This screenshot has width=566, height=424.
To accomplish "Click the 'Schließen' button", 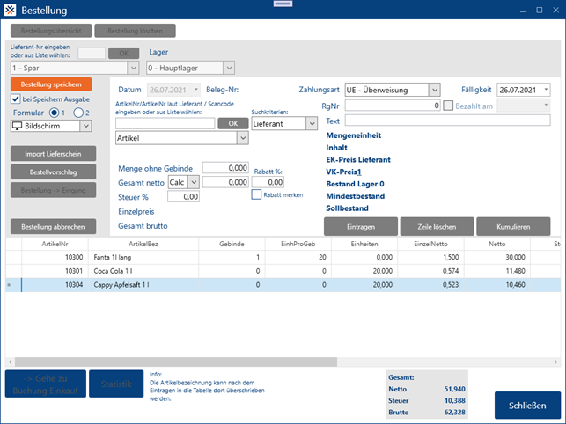I will [526, 406].
